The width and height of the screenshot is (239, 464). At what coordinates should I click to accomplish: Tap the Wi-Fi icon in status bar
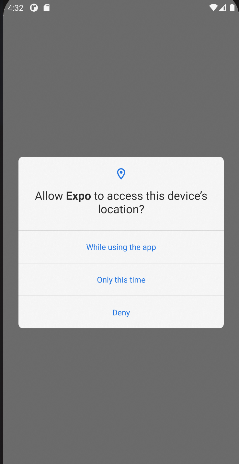tap(213, 8)
